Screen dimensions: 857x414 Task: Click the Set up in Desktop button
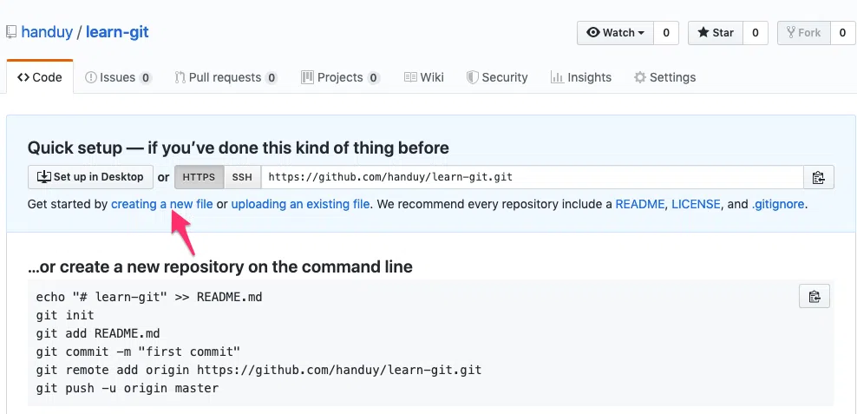tap(90, 177)
